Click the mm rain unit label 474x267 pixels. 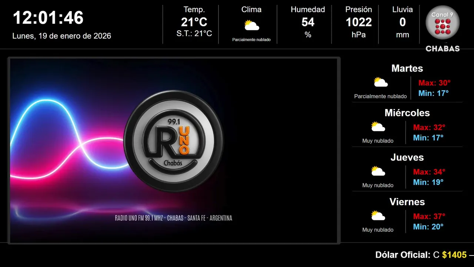pos(403,35)
